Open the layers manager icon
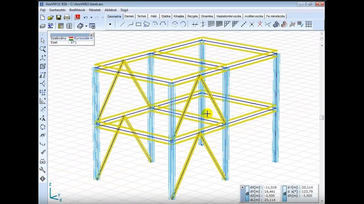The width and height of the screenshot is (364, 204). pyautogui.click(x=42, y=26)
